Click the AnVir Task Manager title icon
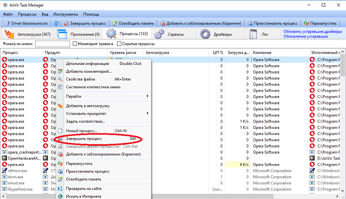The image size is (346, 199). click(5, 5)
